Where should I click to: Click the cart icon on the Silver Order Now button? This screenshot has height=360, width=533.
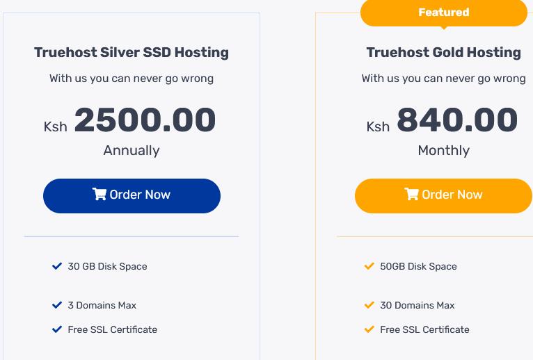point(100,195)
